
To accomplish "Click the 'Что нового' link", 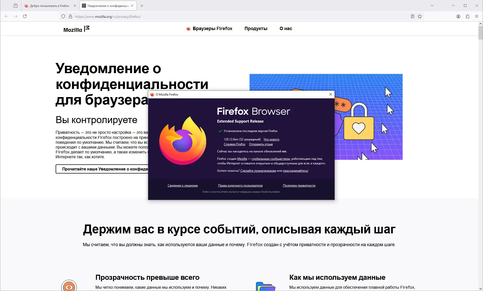I will (x=271, y=139).
